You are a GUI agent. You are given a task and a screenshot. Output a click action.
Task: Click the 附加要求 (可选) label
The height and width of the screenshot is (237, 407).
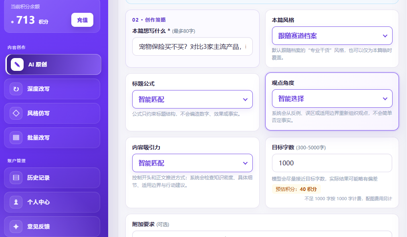151,224
